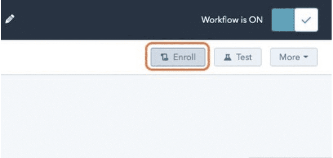Click the white knob of the workflow switch
Image resolution: width=333 pixels, height=158 pixels.
click(x=306, y=20)
